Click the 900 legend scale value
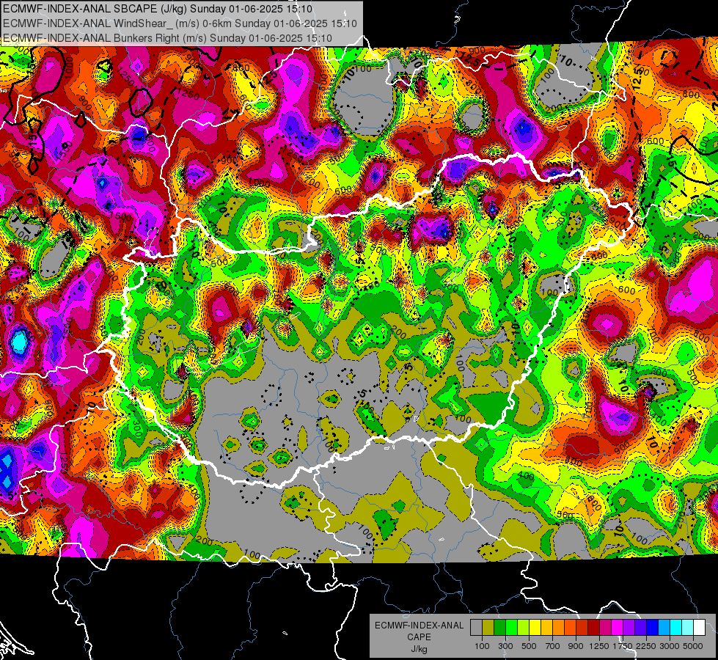The image size is (718, 660). pyautogui.click(x=576, y=646)
